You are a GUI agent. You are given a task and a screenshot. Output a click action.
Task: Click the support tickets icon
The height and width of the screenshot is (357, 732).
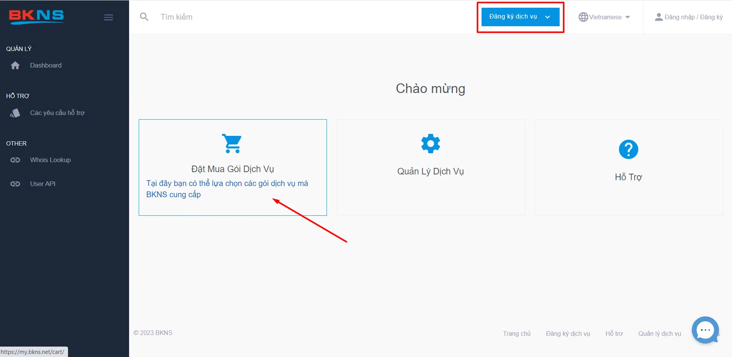(x=15, y=113)
